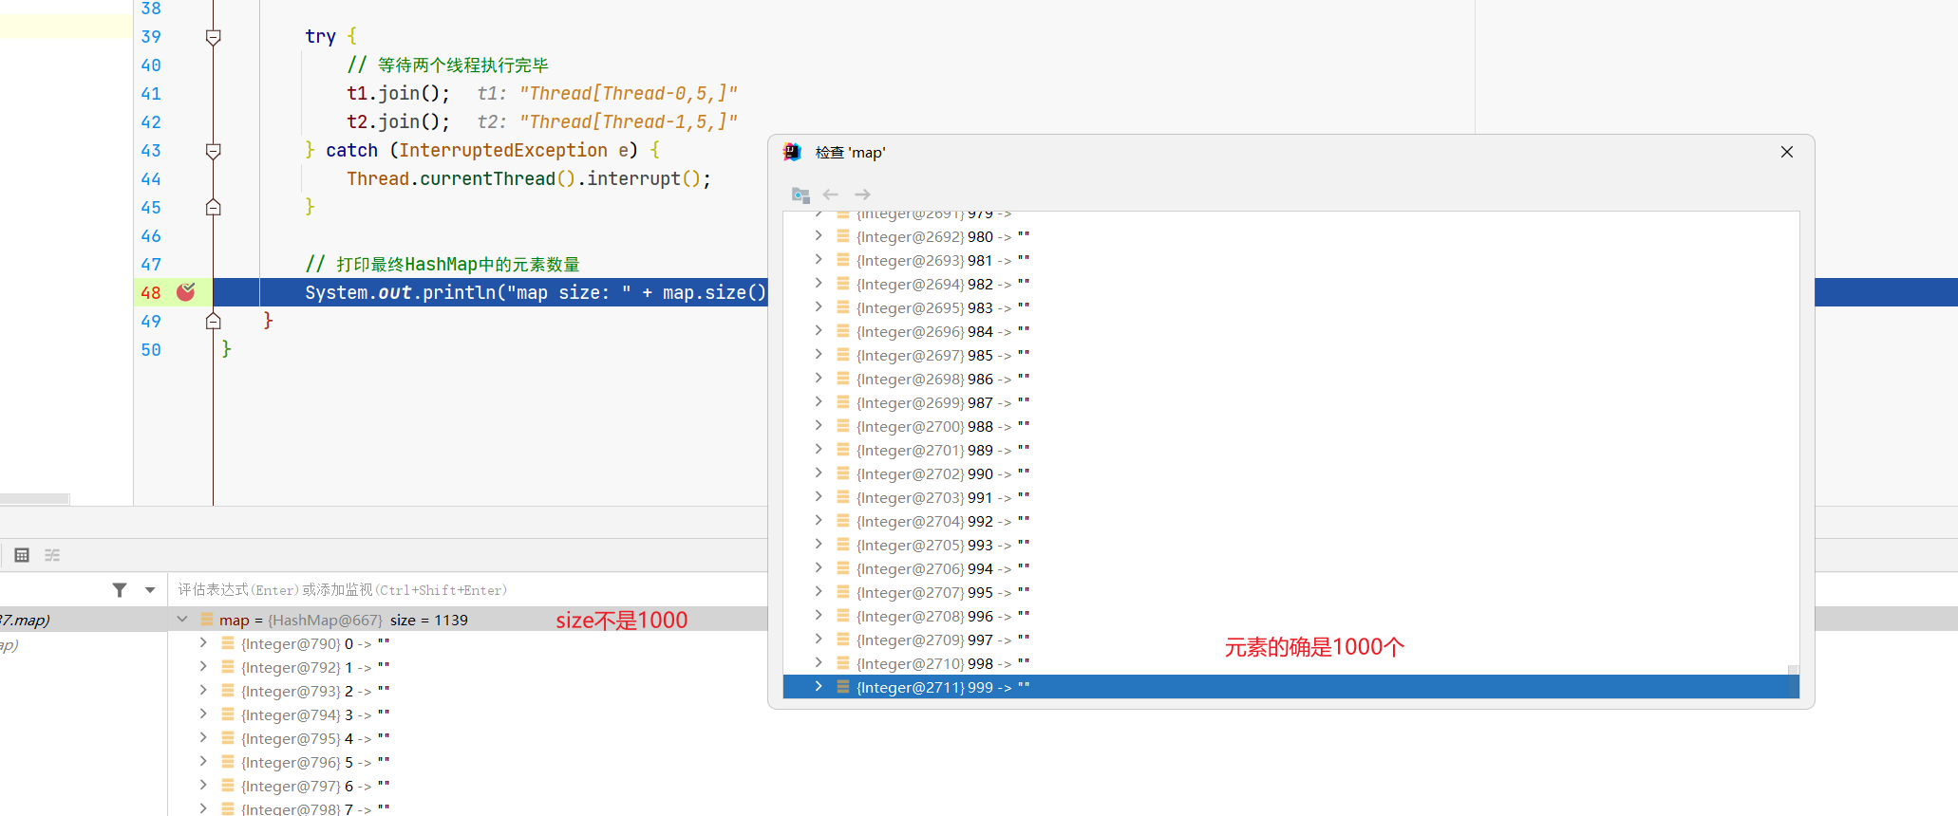Viewport: 1958px width, 816px height.
Task: Click list icon of Integer@2705 993 entry
Action: [843, 545]
